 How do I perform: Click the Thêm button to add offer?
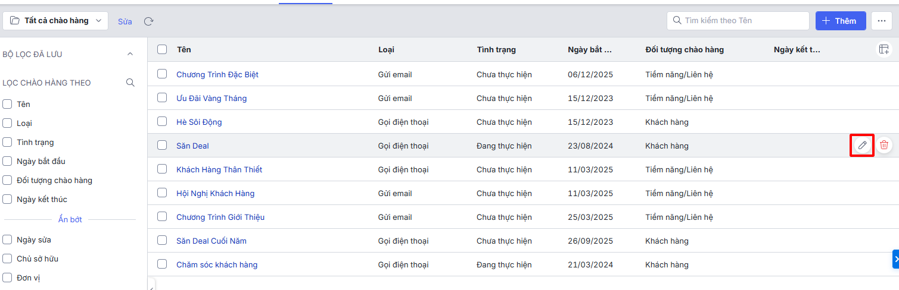coord(840,21)
